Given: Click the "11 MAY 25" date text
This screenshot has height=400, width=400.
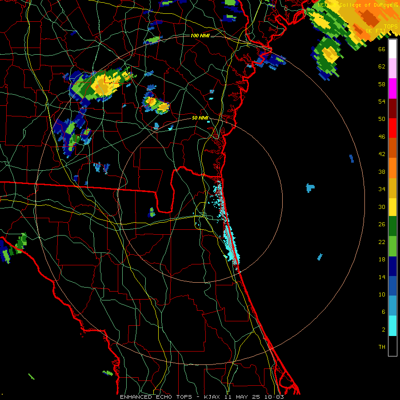Looking at the screenshot, I should 242,397.
